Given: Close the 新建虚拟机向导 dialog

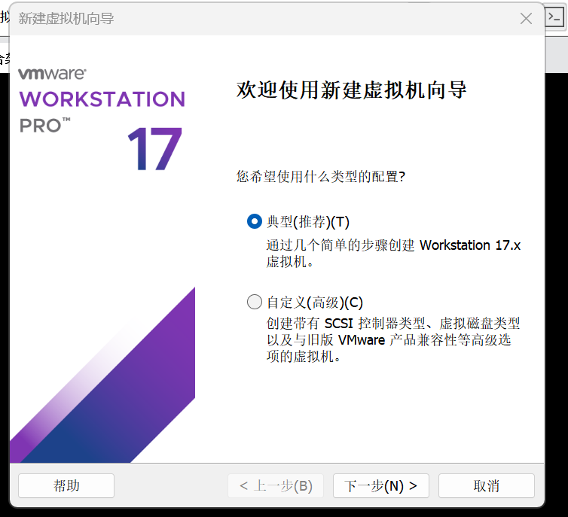Looking at the screenshot, I should coord(526,19).
